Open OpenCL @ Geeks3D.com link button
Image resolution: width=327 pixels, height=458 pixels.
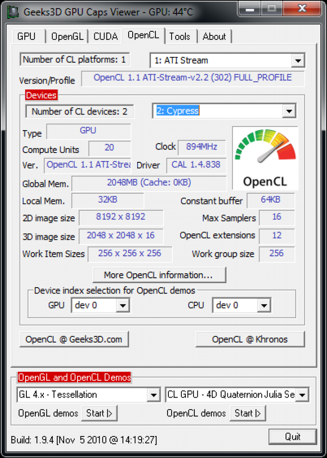[74, 339]
